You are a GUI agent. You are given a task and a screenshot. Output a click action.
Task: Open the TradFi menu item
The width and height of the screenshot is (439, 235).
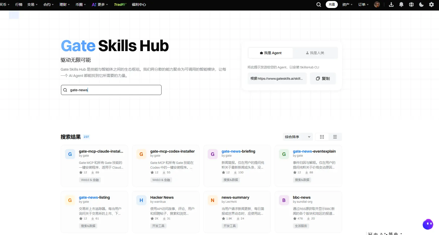click(x=120, y=5)
